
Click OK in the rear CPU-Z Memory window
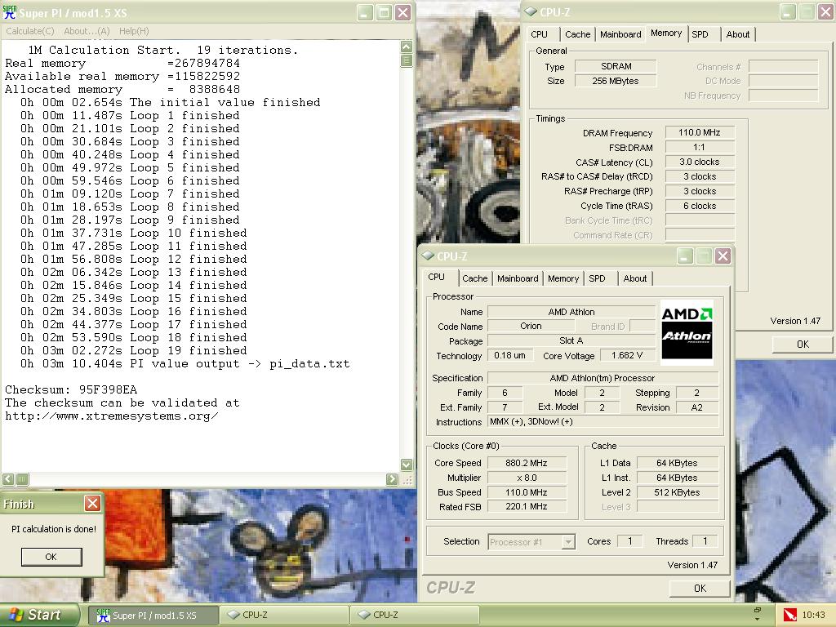(803, 344)
